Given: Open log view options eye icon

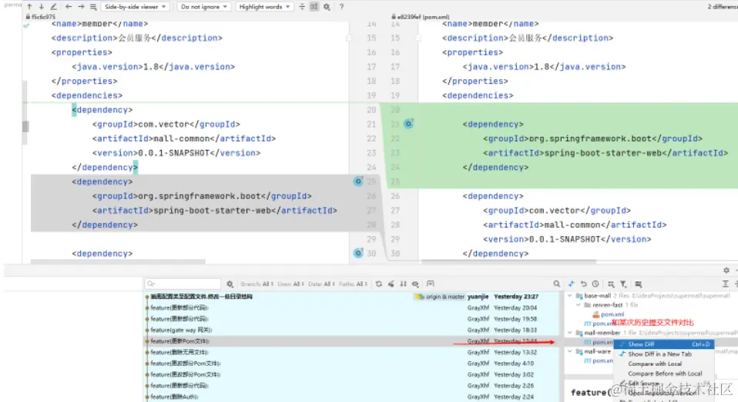Looking at the screenshot, I should tap(415, 284).
